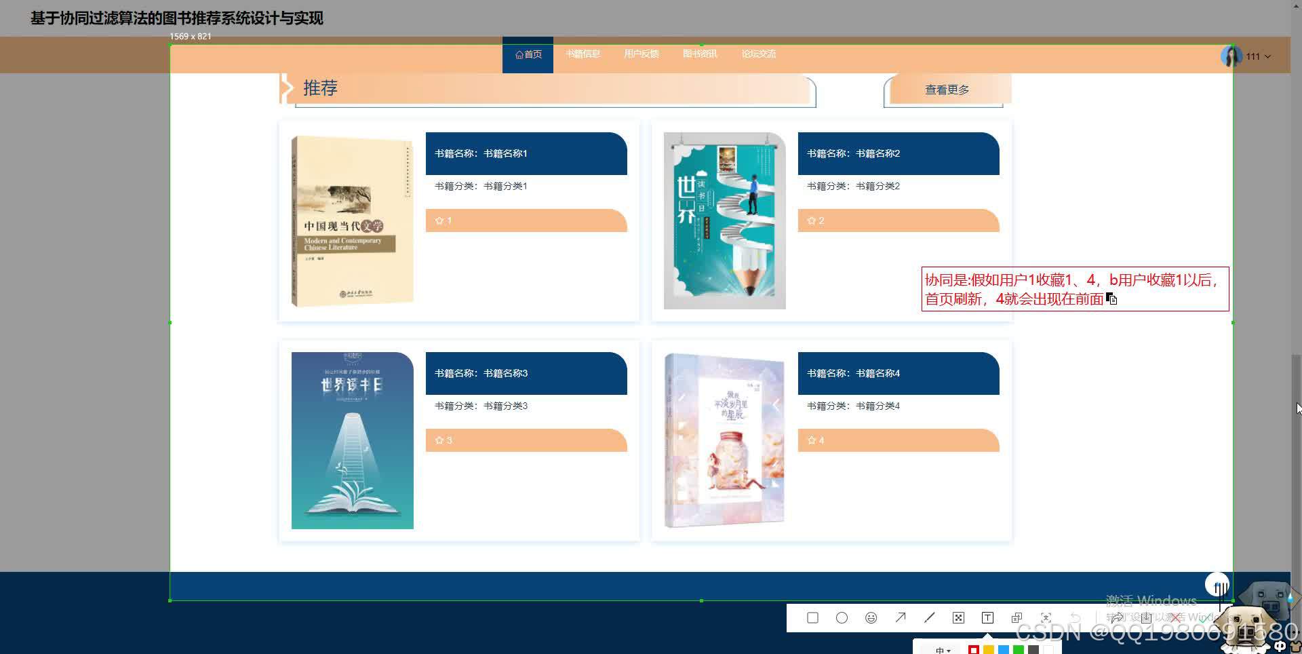Open the 中 font size dropdown
The image size is (1302, 654).
[x=943, y=649]
